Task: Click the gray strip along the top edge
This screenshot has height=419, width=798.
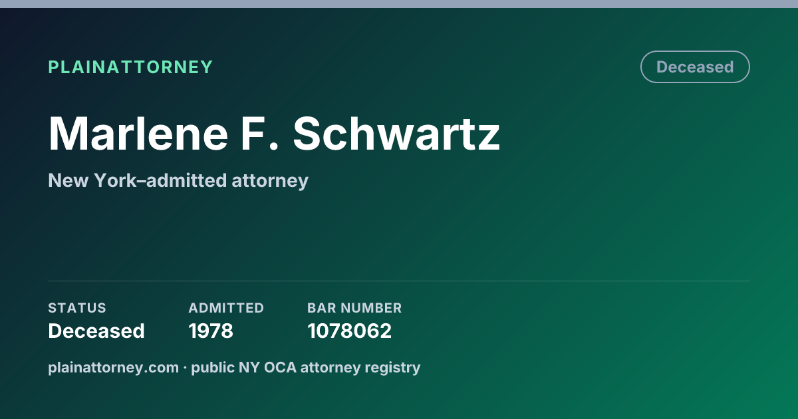Action: pyautogui.click(x=399, y=4)
